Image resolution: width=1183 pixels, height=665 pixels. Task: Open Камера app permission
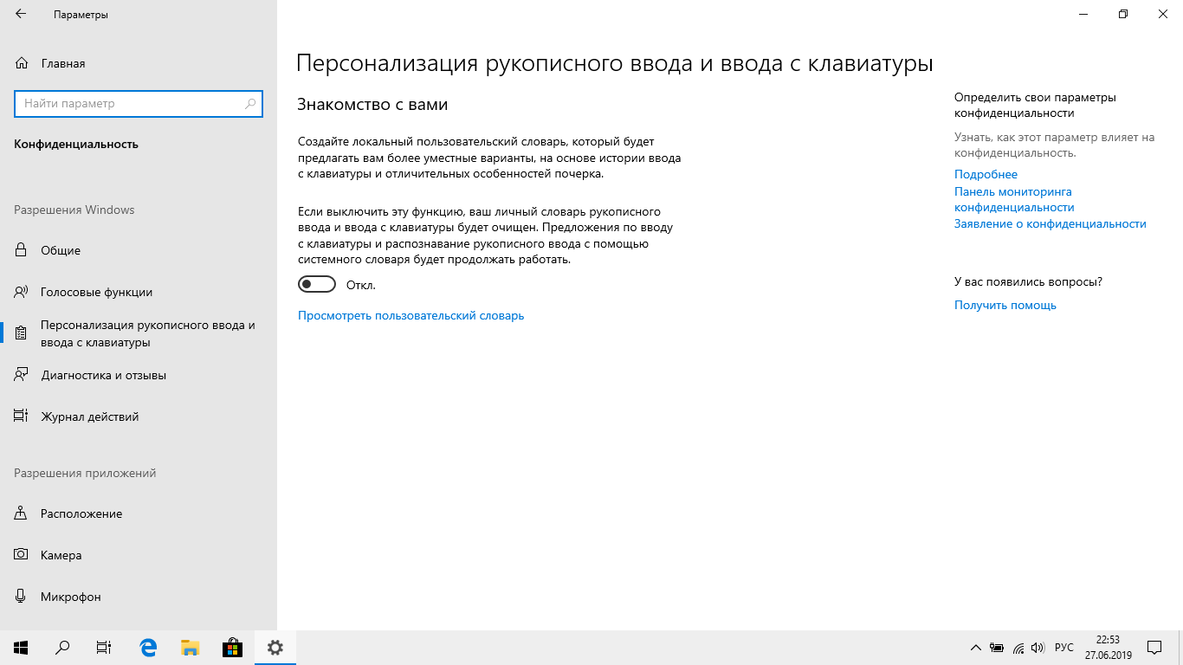coord(61,555)
